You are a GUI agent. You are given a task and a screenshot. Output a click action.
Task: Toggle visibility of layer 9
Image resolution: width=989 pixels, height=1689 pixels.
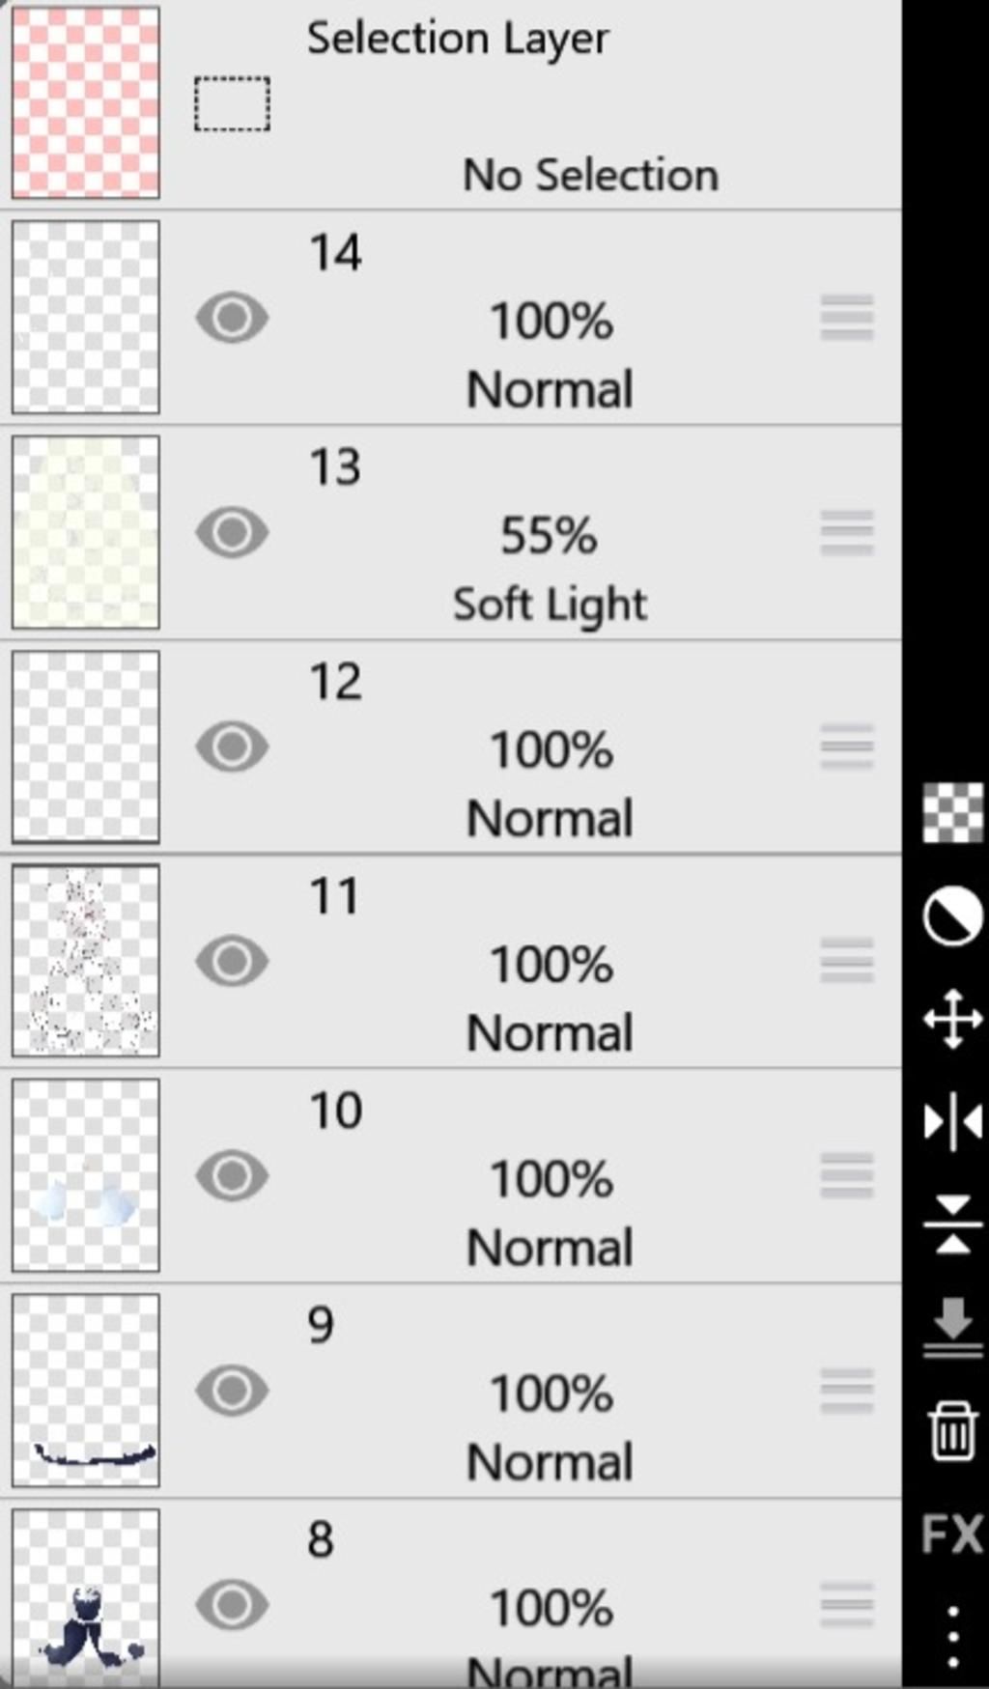coord(232,1390)
